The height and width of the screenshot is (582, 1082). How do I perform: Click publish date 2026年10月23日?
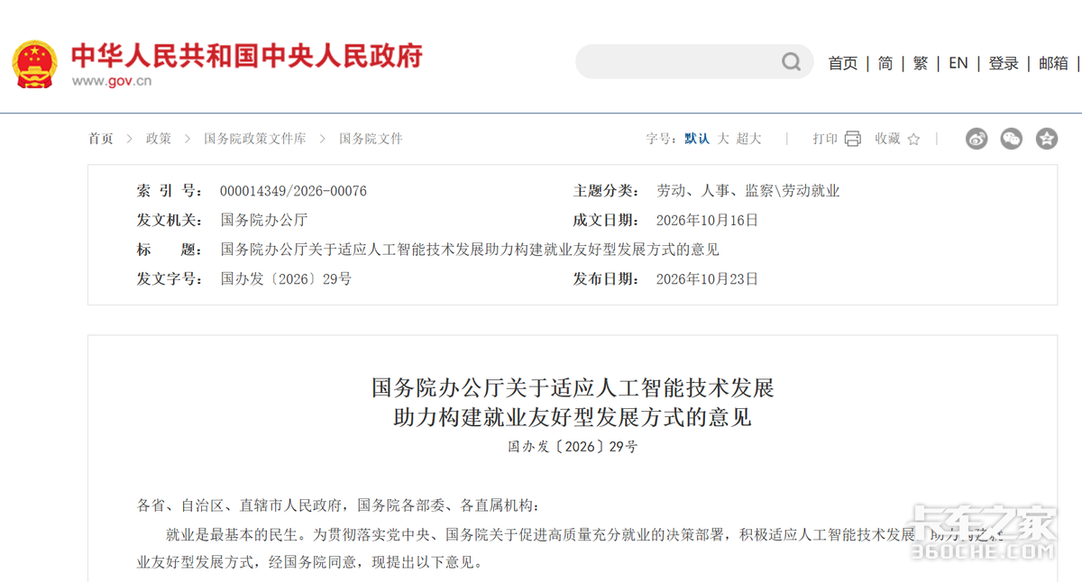707,278
